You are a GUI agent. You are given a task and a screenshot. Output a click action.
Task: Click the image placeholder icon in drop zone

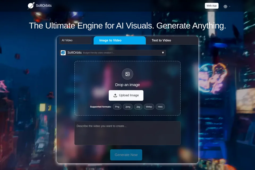point(127,74)
